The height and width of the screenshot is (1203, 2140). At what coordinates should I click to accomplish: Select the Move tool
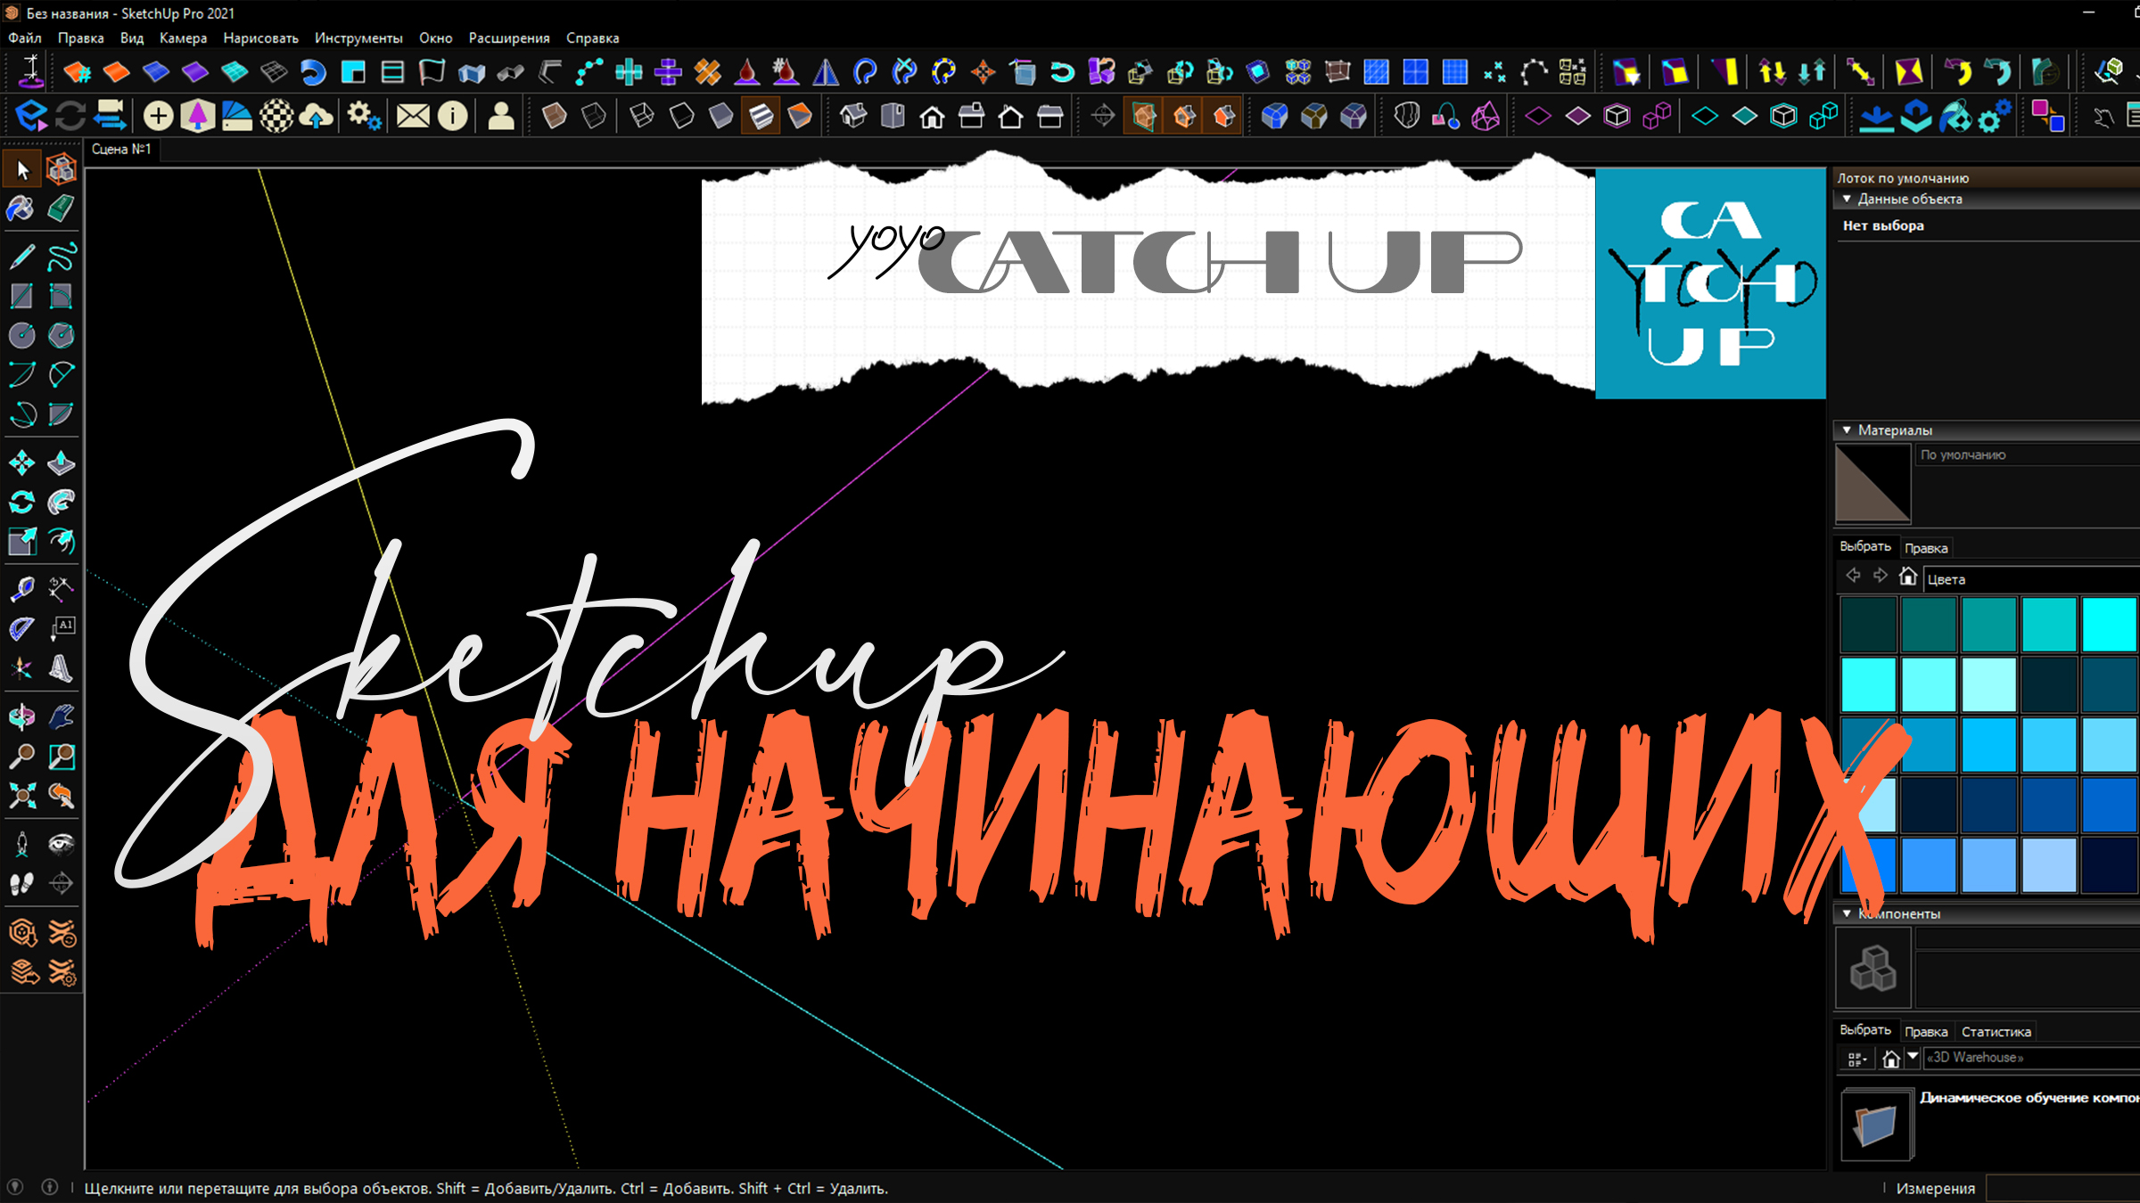click(21, 462)
